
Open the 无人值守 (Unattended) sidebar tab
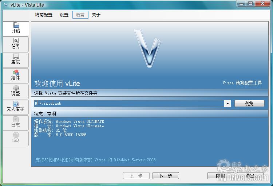(x=16, y=107)
